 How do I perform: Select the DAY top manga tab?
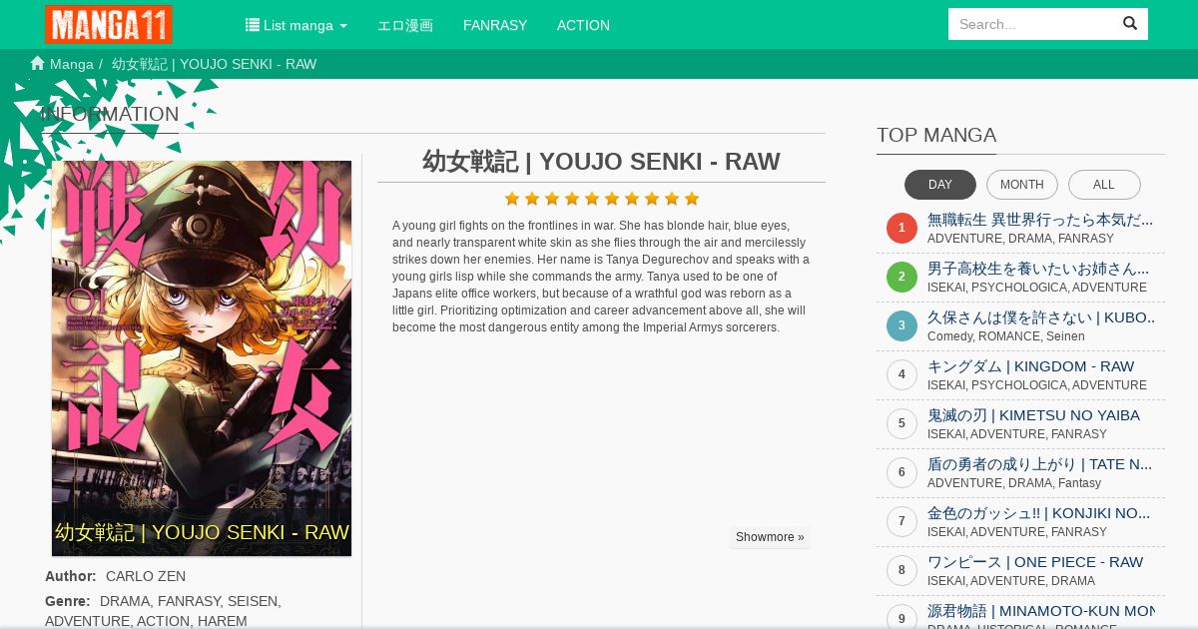[x=940, y=185]
